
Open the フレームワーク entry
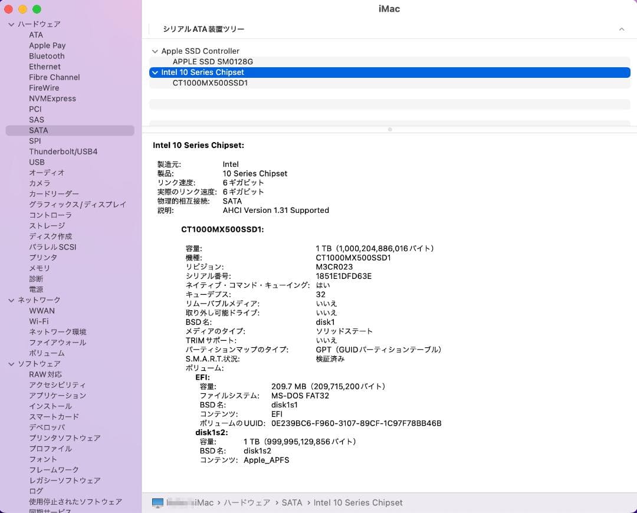(54, 469)
